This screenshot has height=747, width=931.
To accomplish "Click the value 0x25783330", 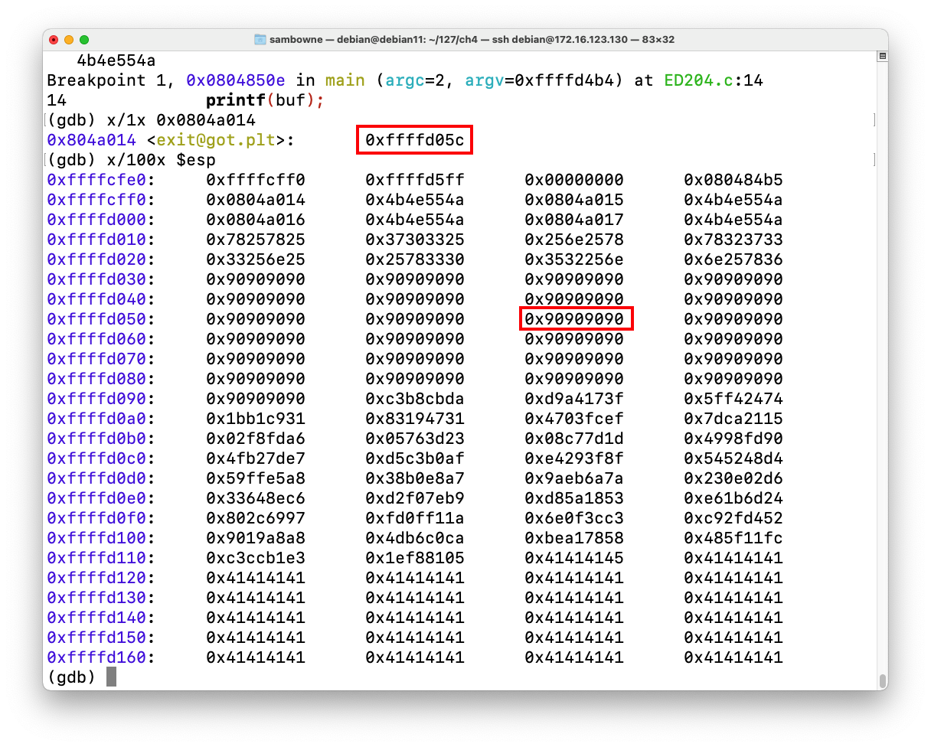I will [415, 259].
